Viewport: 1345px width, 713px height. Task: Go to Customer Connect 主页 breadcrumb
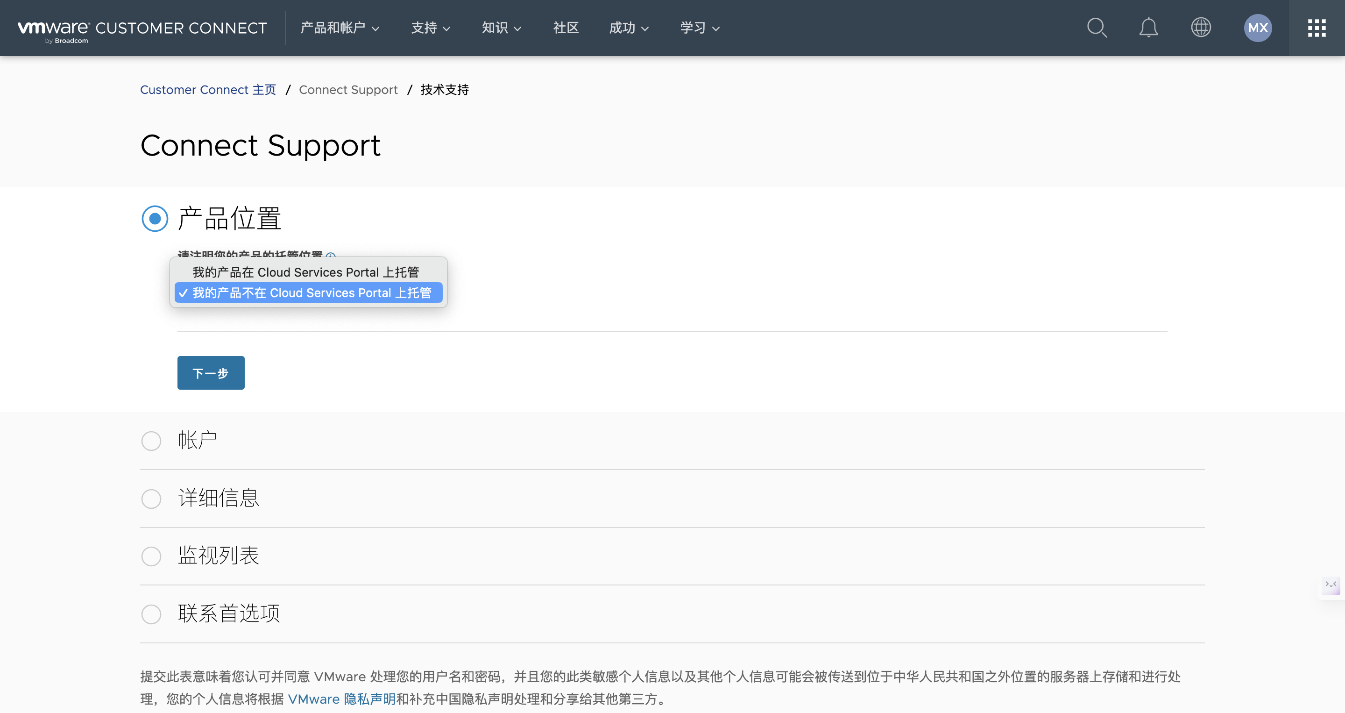[x=208, y=90]
